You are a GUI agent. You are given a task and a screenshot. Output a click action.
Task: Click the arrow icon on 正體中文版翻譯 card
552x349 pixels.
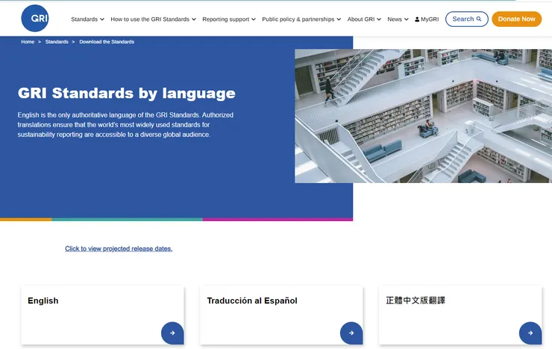530,333
